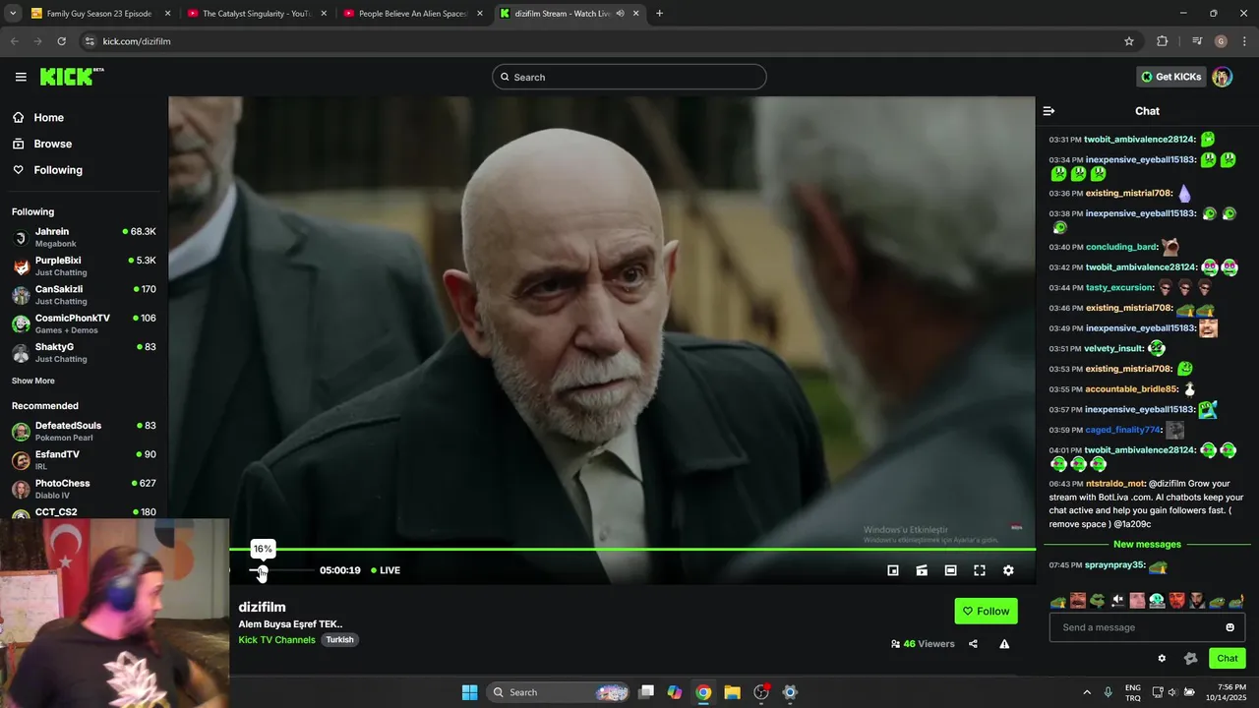Open Copilot from the taskbar
Screen dimensions: 1259x708
(x=674, y=692)
